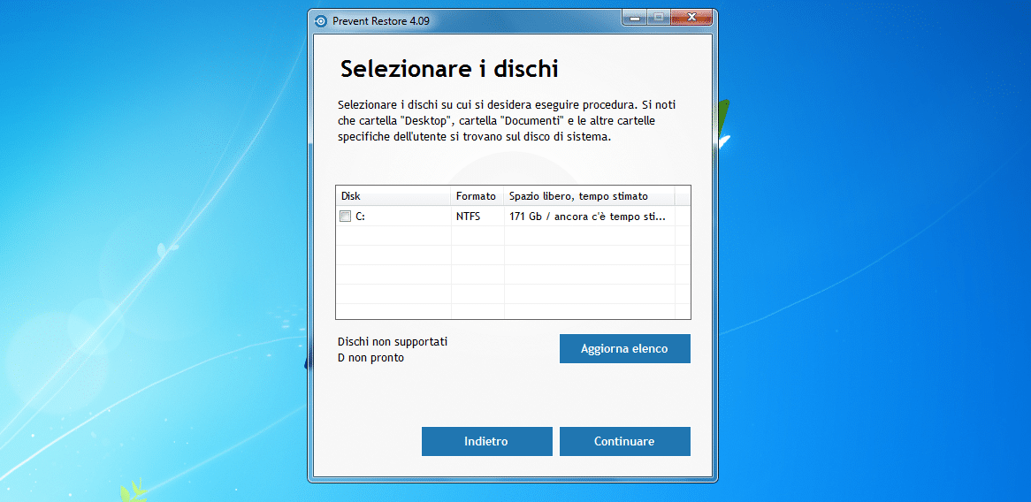The height and width of the screenshot is (502, 1031).
Task: Sort by the Formato column header
Action: click(477, 196)
